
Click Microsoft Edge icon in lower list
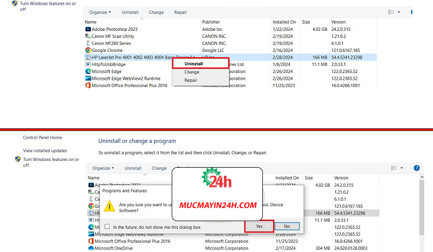point(91,227)
